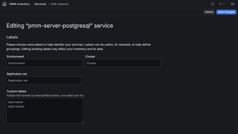The image size is (238, 134).
Task: Click the 'Please choose some labels' description
Action: pos(78,47)
